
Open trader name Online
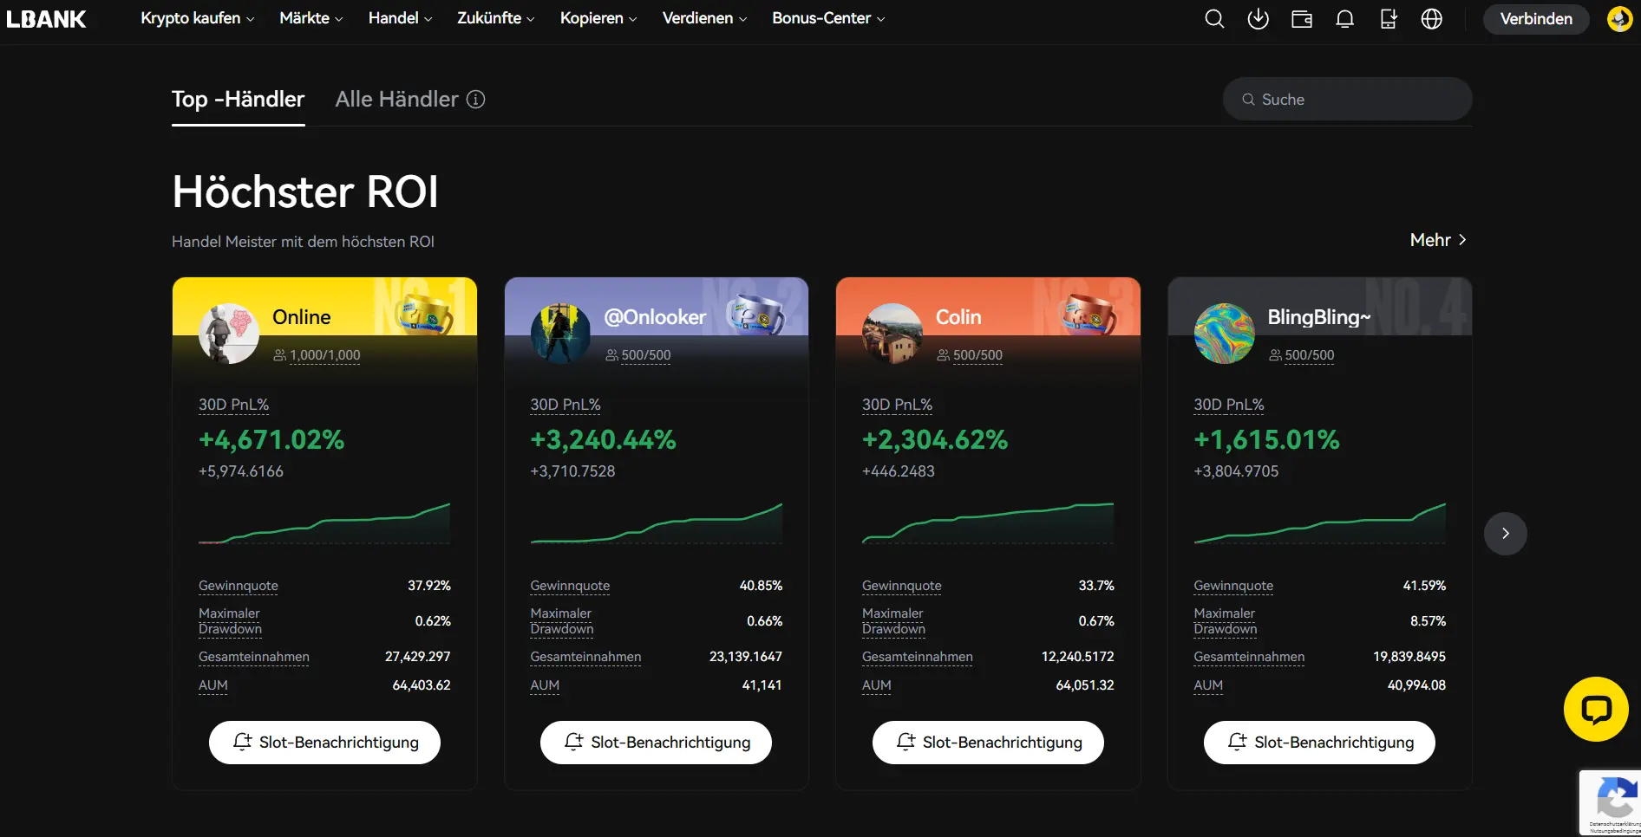pos(301,317)
